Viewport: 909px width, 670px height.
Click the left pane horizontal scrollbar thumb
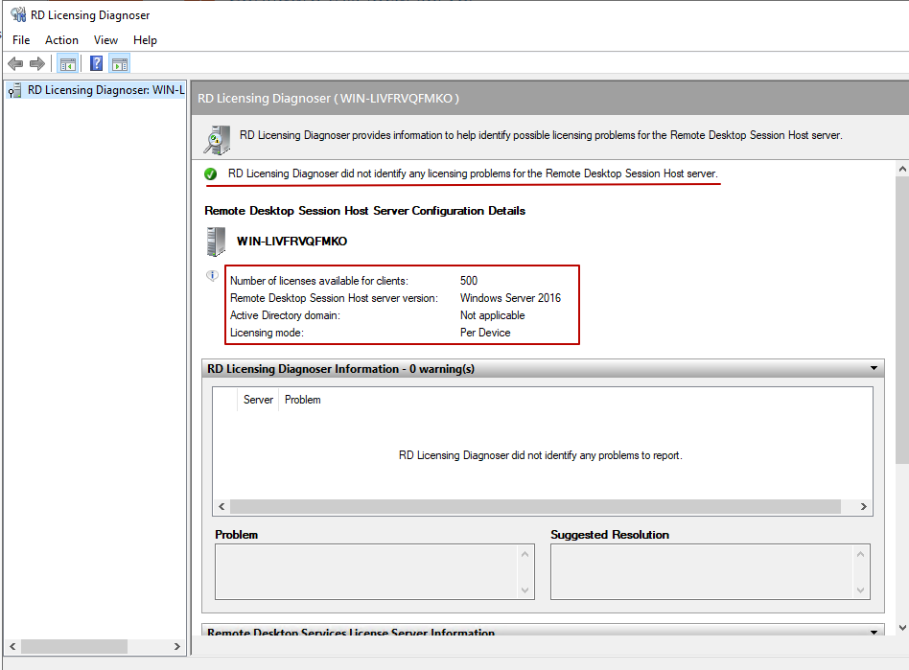tap(73, 646)
